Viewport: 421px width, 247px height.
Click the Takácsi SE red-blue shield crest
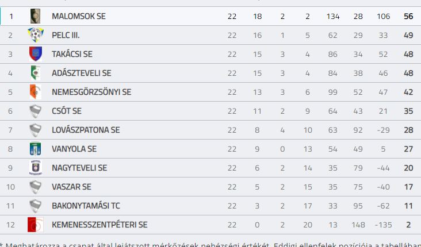click(36, 54)
